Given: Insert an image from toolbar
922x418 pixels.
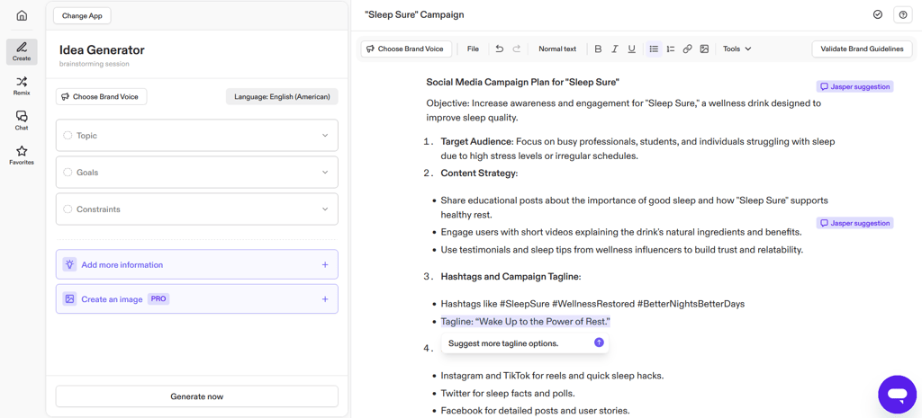Looking at the screenshot, I should [x=704, y=49].
